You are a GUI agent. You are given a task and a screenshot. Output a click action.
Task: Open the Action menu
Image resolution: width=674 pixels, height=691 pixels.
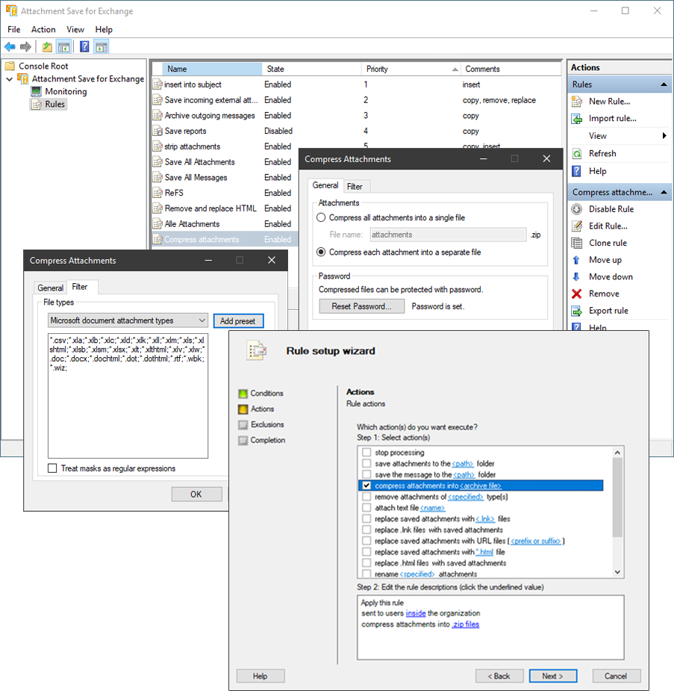click(x=43, y=30)
